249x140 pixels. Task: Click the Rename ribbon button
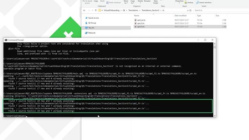(147, 1)
